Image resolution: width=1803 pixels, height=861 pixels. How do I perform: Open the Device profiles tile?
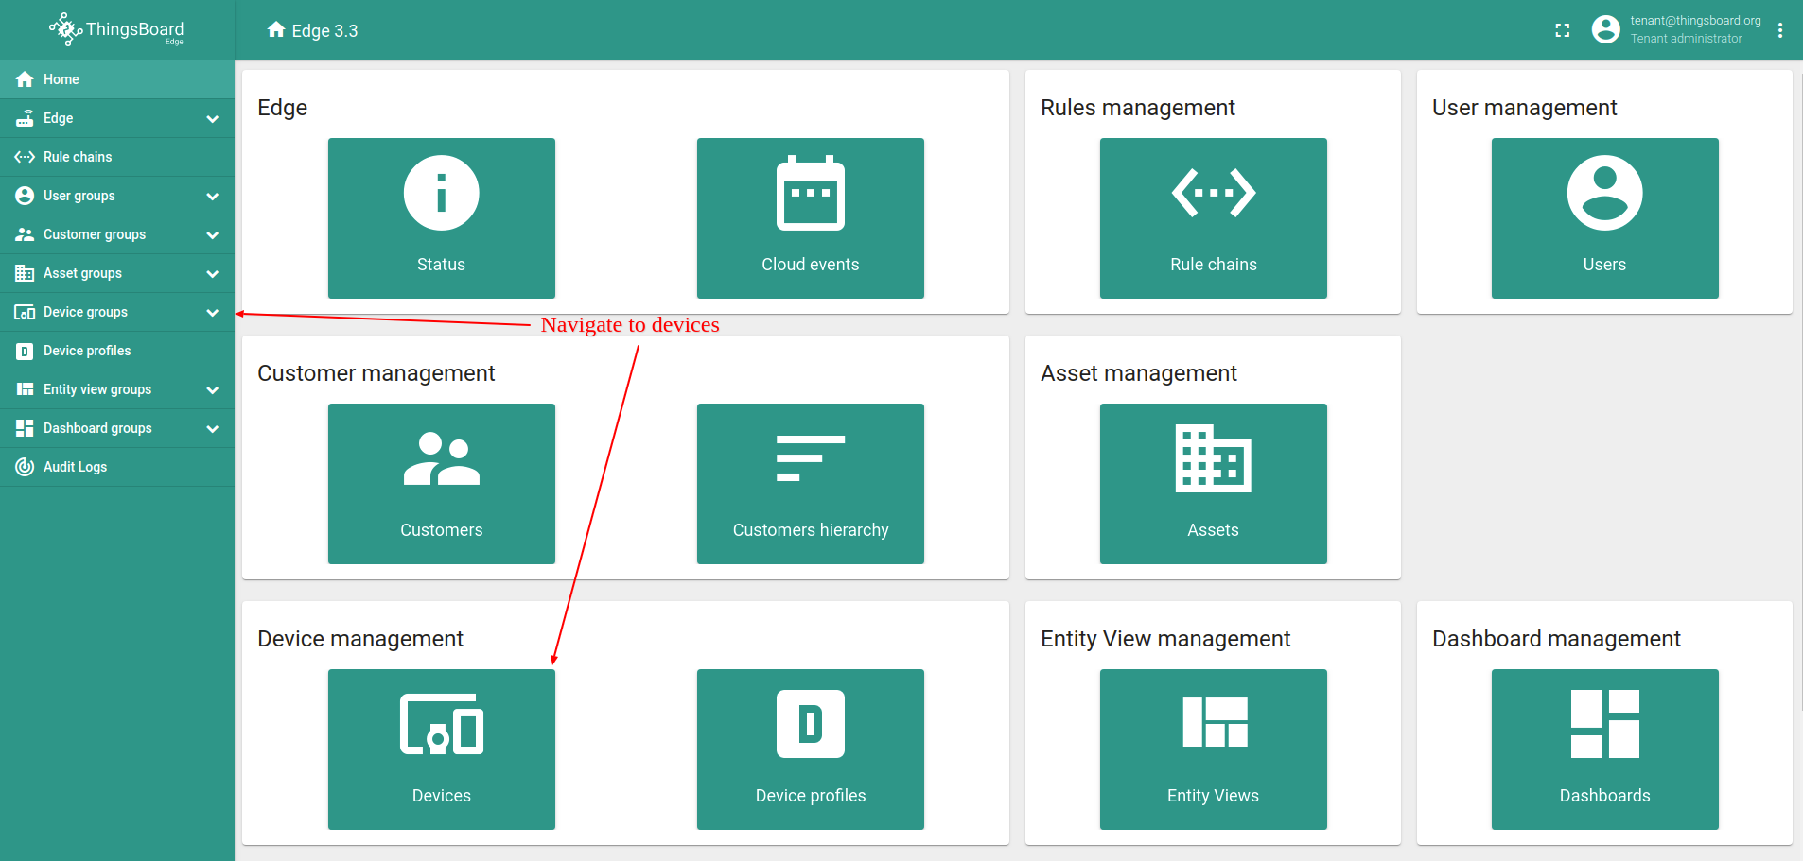coord(810,749)
